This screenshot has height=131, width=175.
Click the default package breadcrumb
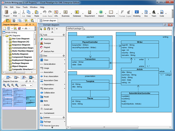(75, 29)
